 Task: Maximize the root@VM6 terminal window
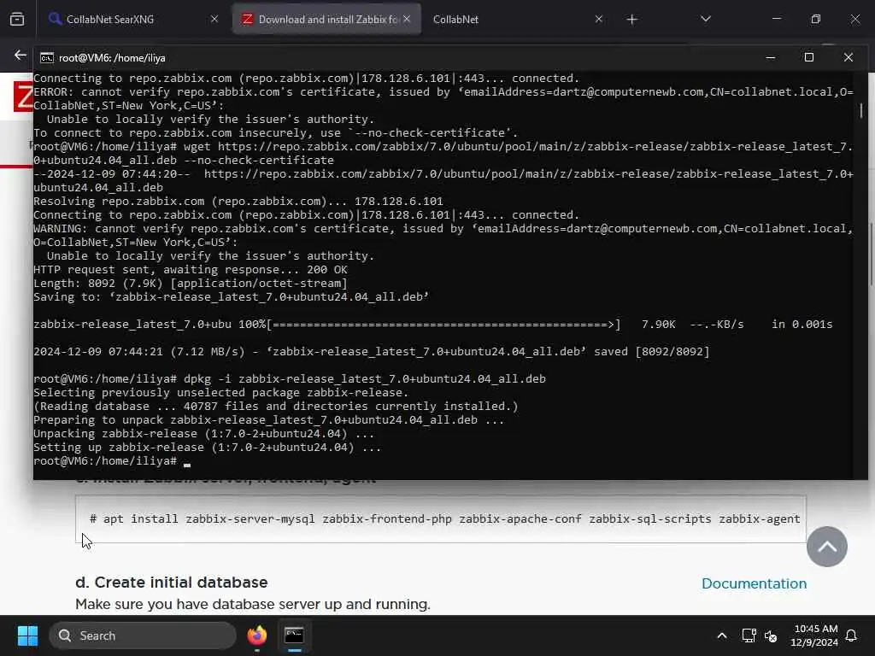[809, 57]
